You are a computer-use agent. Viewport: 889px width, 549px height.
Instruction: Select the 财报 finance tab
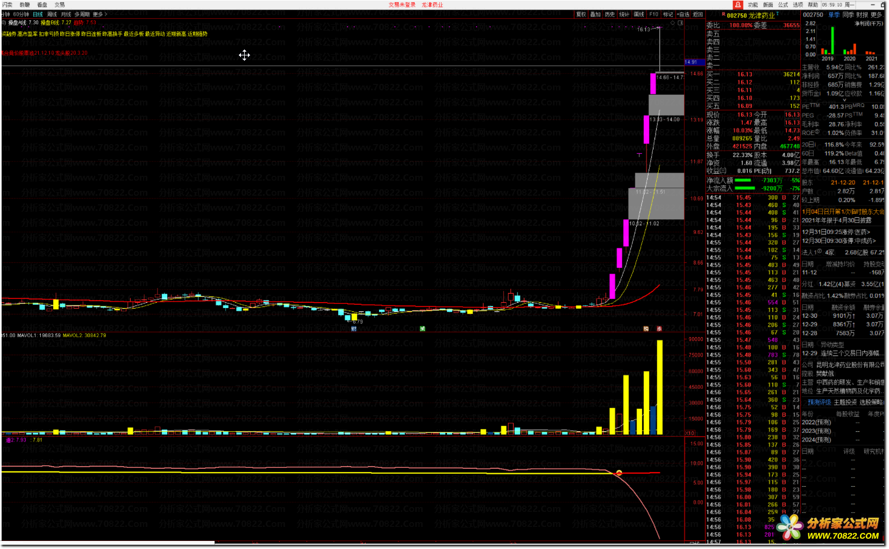[862, 15]
